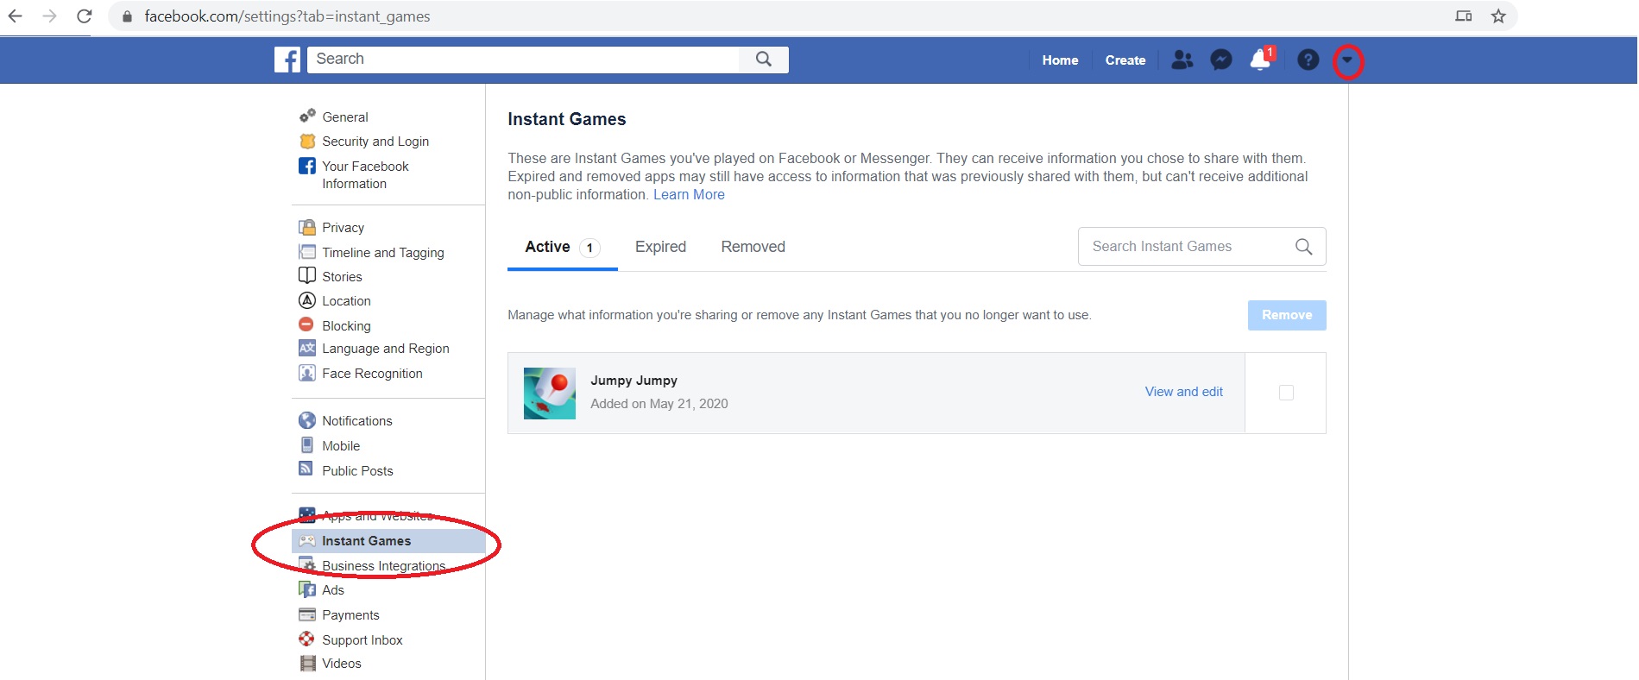This screenshot has height=680, width=1639.
Task: Open Privacy settings
Action: coord(344,227)
